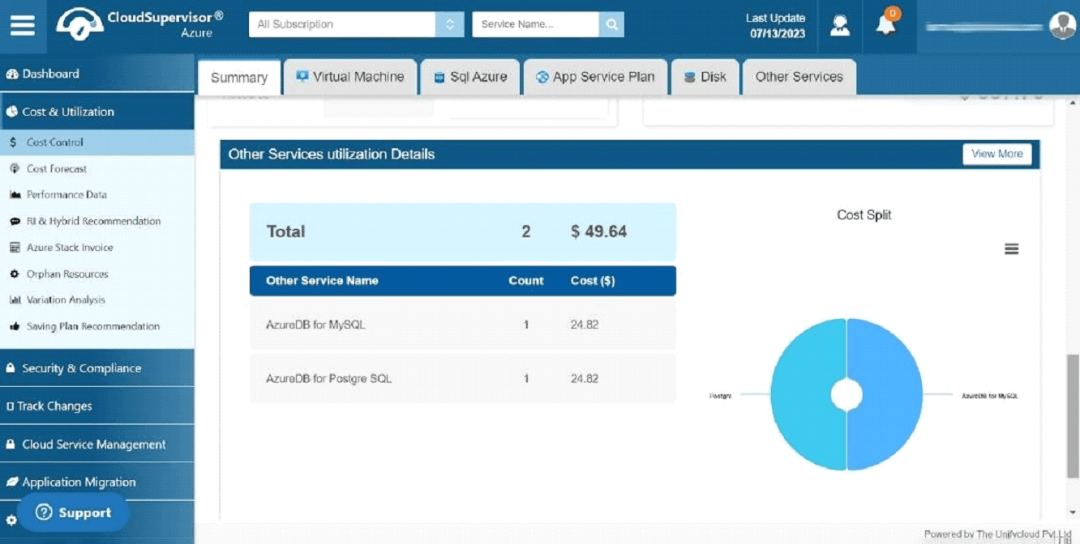Click the Orphan Resources gear icon
This screenshot has height=544, width=1080.
[15, 274]
